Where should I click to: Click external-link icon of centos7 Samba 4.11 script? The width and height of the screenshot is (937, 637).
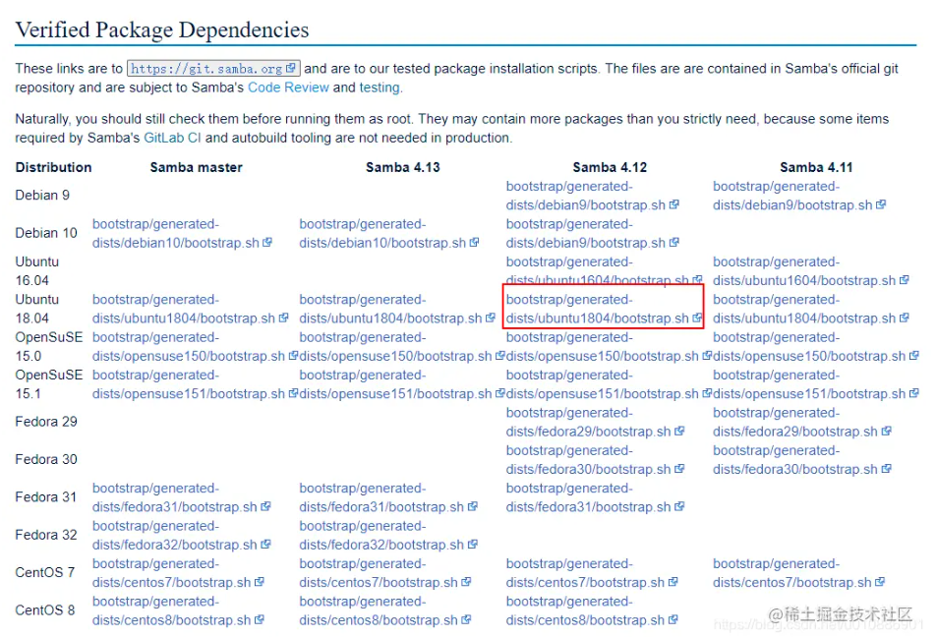pos(880,581)
